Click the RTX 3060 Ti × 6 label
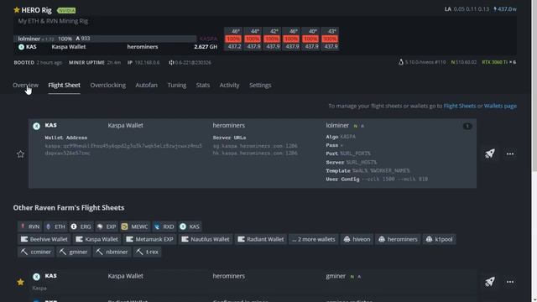 click(498, 62)
